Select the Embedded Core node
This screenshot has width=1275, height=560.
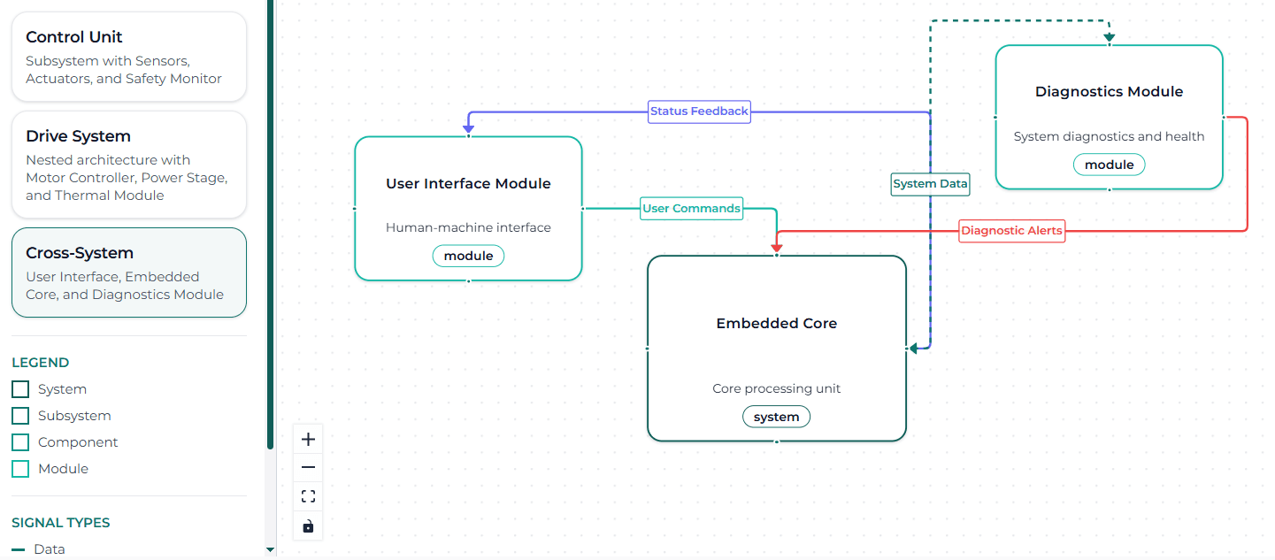[776, 348]
